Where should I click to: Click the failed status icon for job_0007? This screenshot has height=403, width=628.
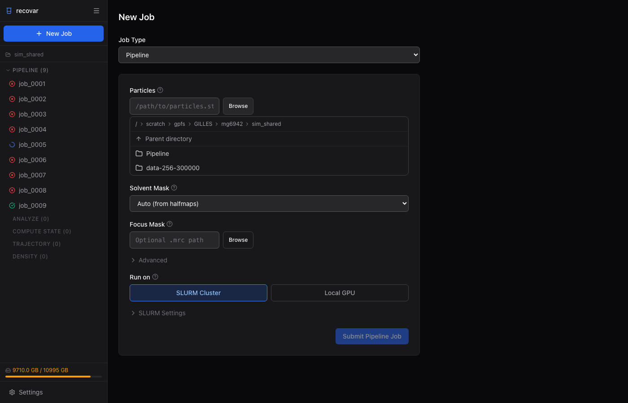[12, 175]
